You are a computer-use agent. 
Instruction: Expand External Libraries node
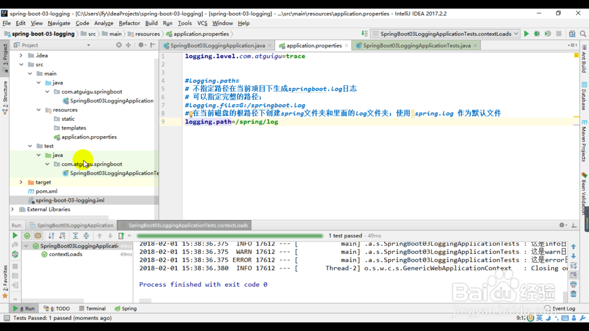(12, 209)
